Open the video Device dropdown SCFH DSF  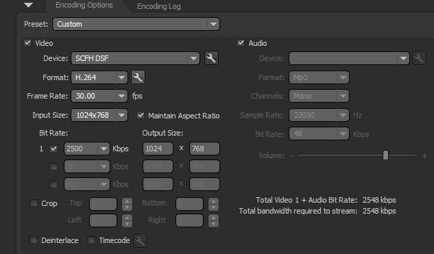coord(135,58)
